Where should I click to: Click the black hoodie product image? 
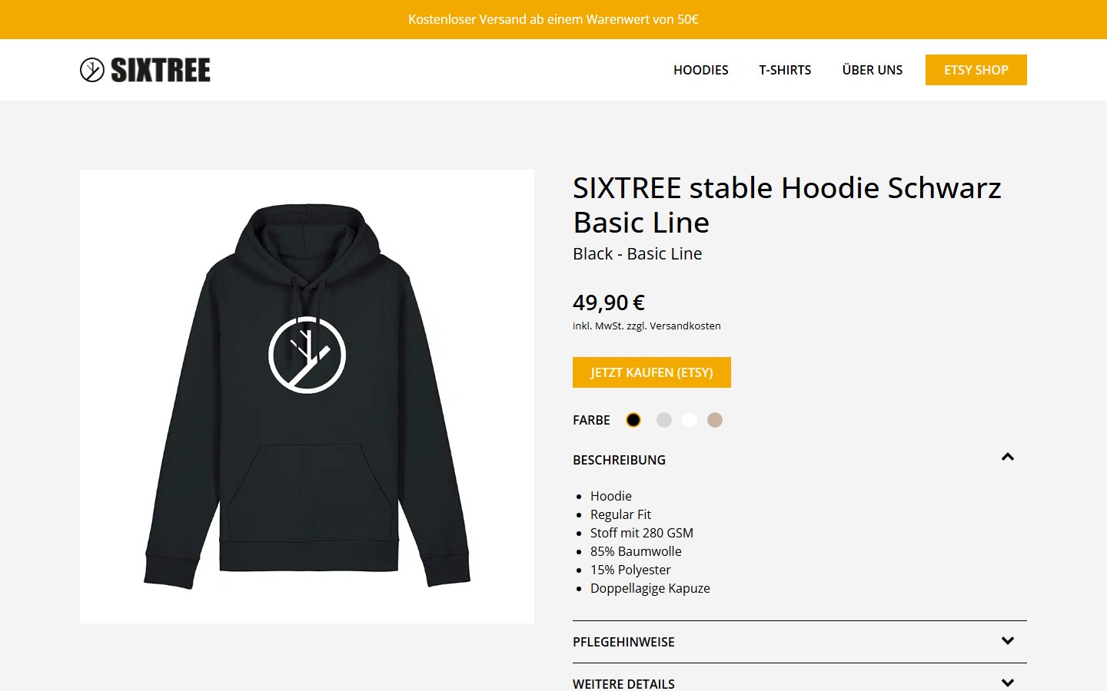[x=307, y=396]
